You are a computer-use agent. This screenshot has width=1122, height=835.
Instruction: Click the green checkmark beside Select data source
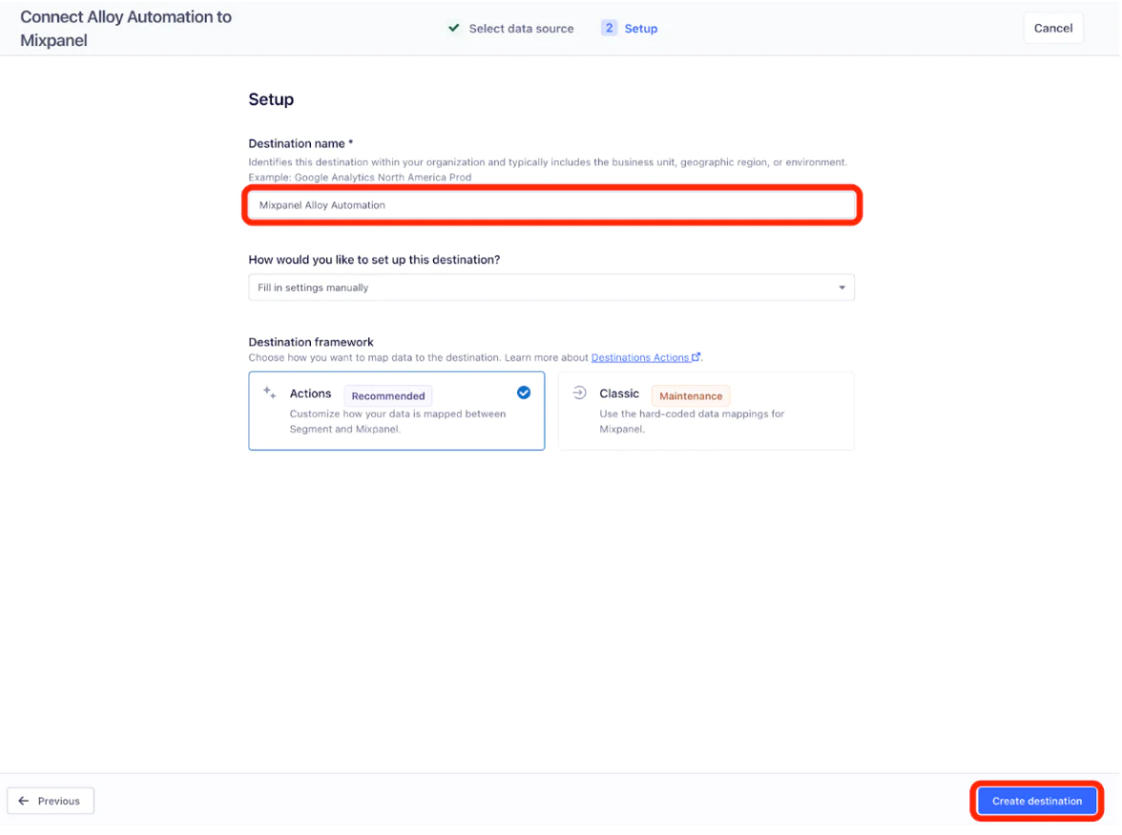tap(454, 29)
